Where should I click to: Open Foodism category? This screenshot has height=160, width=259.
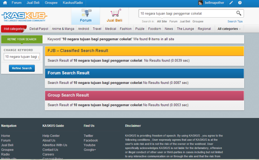click(x=154, y=29)
